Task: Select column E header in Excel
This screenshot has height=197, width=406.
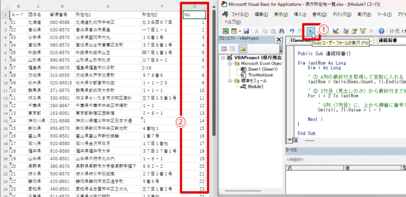Action: click(x=107, y=6)
